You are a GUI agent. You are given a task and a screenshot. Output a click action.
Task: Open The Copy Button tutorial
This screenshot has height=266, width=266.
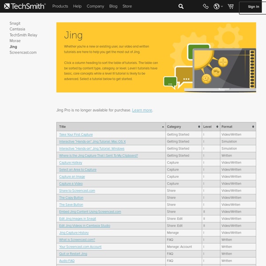point(71,198)
